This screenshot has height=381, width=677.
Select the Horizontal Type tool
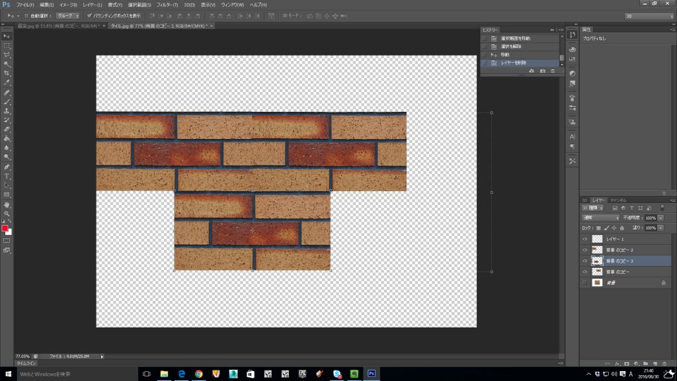click(7, 176)
